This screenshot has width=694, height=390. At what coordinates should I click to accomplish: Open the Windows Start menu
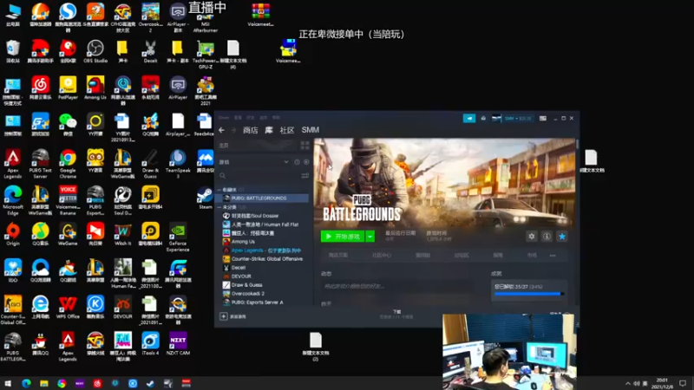(x=8, y=383)
